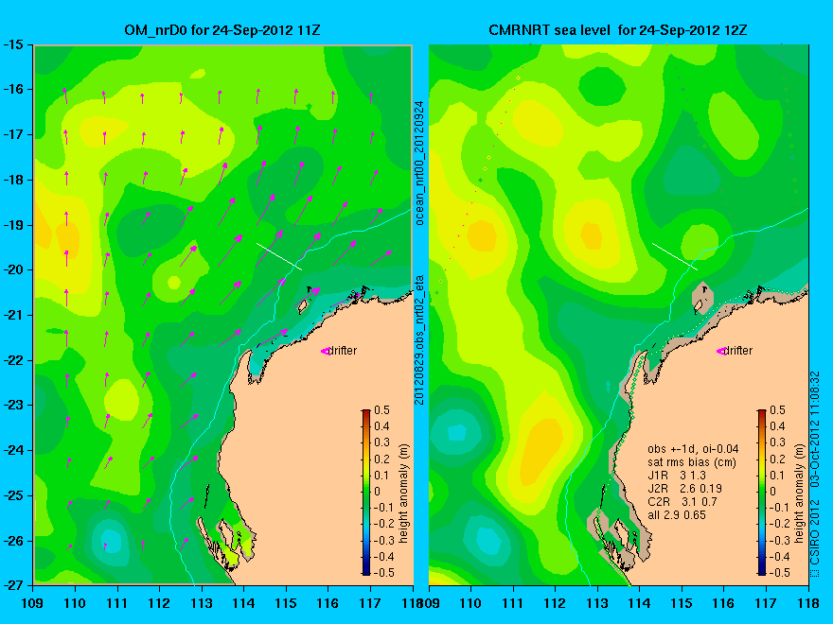Click the 'J1R 3 1.3' statistics row

676,476
